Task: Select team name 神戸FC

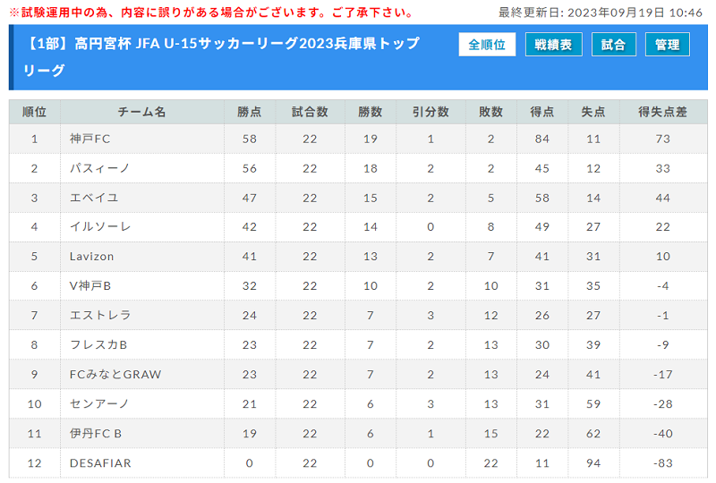Action: (90, 139)
